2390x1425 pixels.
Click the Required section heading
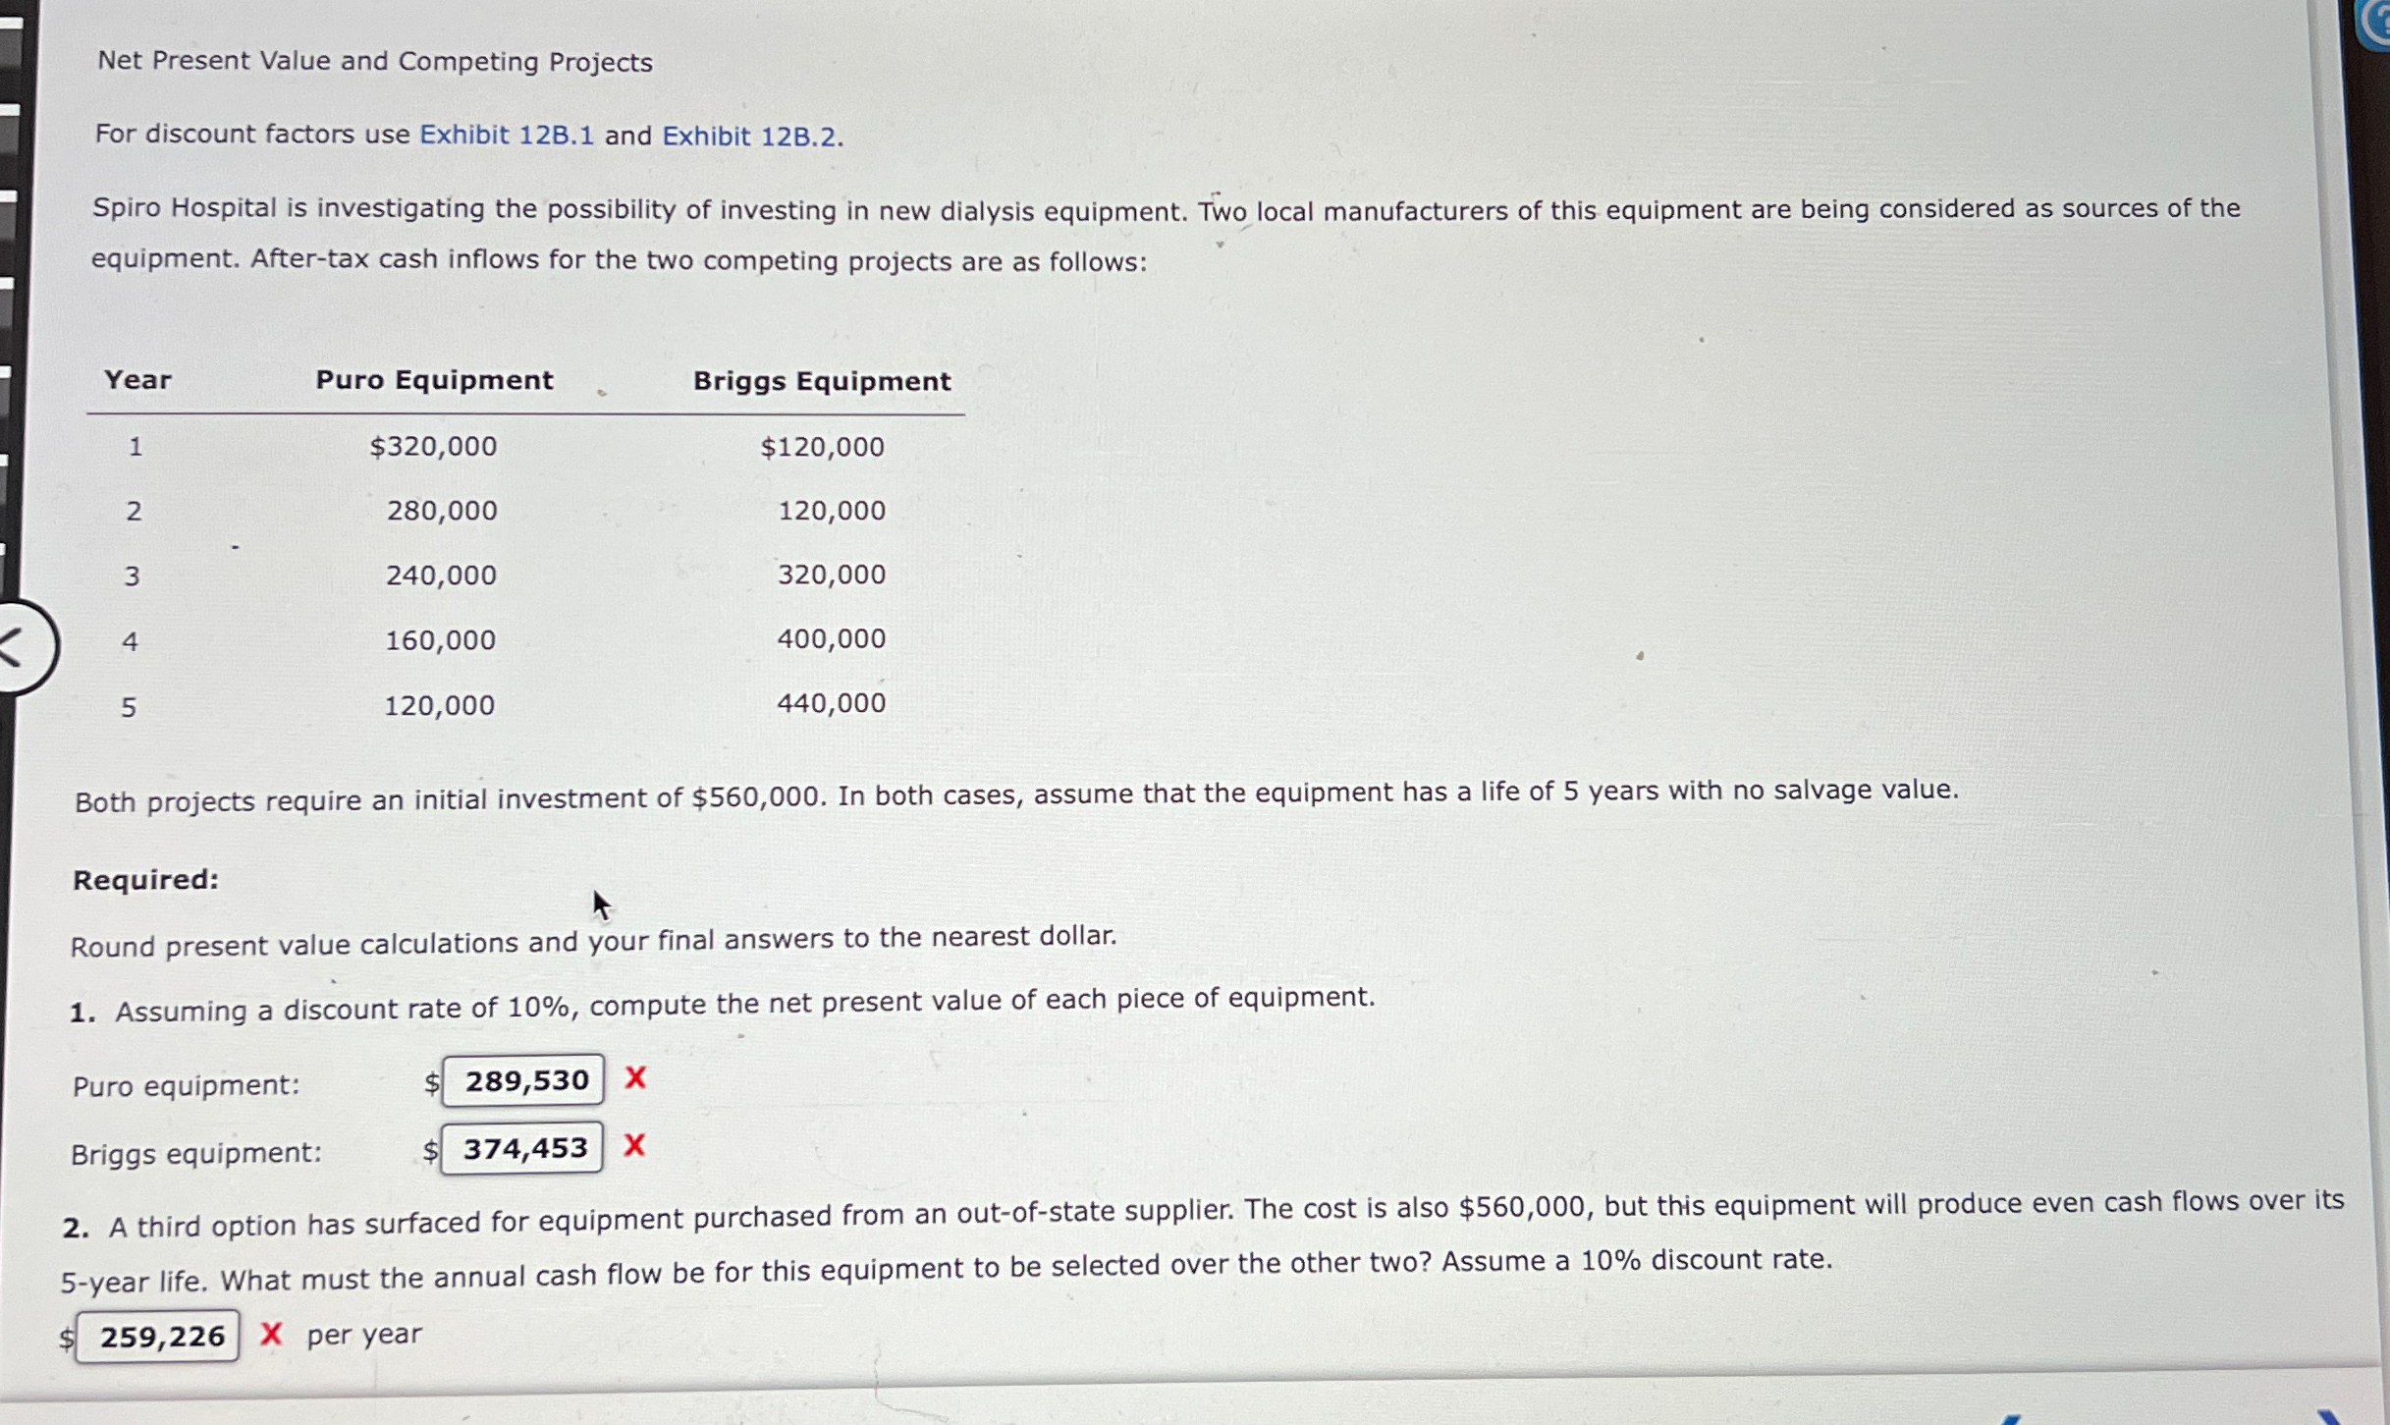(144, 880)
